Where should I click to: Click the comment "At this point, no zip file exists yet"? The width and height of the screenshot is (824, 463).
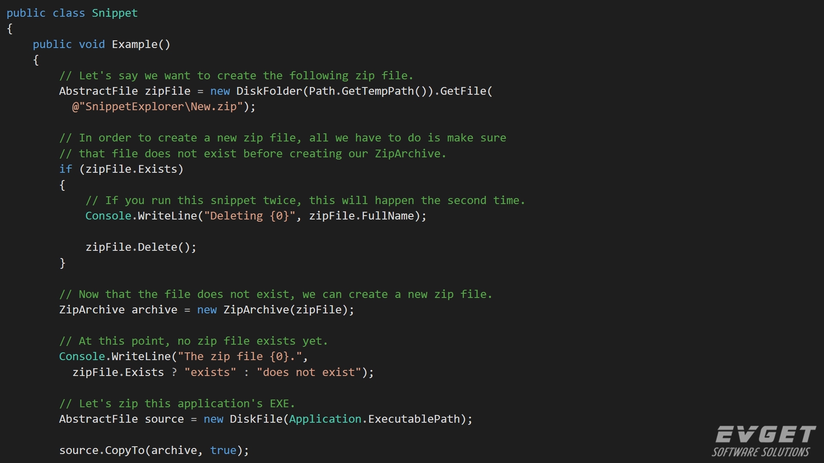pos(194,341)
